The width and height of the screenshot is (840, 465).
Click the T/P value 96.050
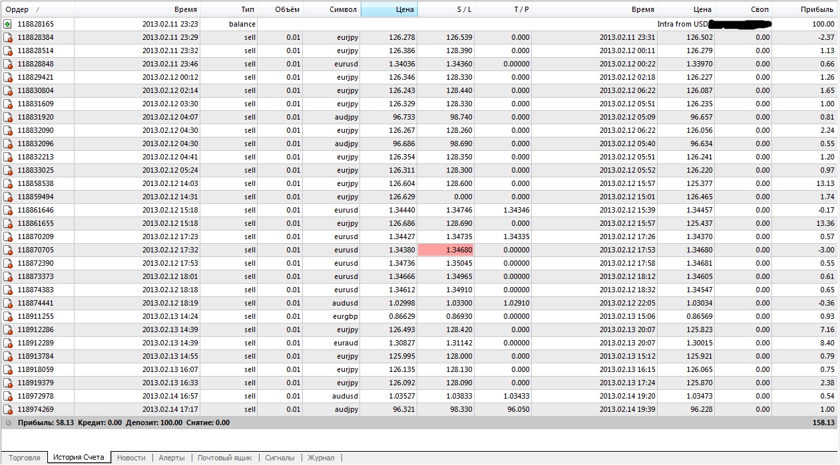click(517, 409)
